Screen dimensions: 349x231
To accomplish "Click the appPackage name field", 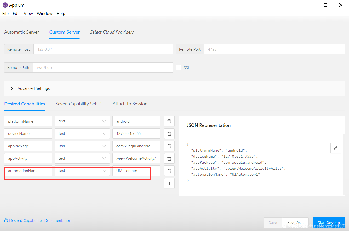I will pos(28,146).
